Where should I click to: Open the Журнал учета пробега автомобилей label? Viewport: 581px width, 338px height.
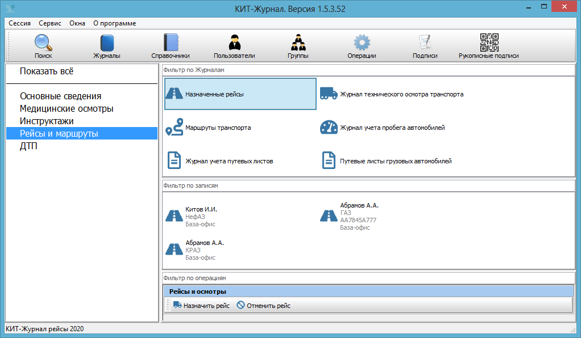[392, 128]
